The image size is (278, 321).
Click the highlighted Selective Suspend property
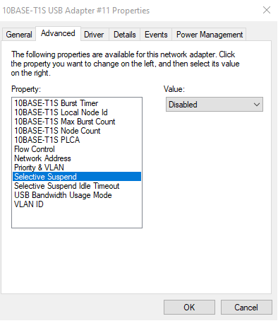point(77,177)
